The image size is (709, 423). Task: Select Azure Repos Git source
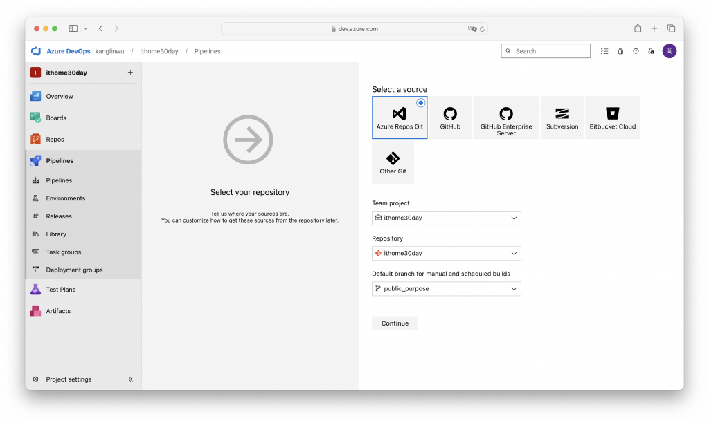point(400,117)
